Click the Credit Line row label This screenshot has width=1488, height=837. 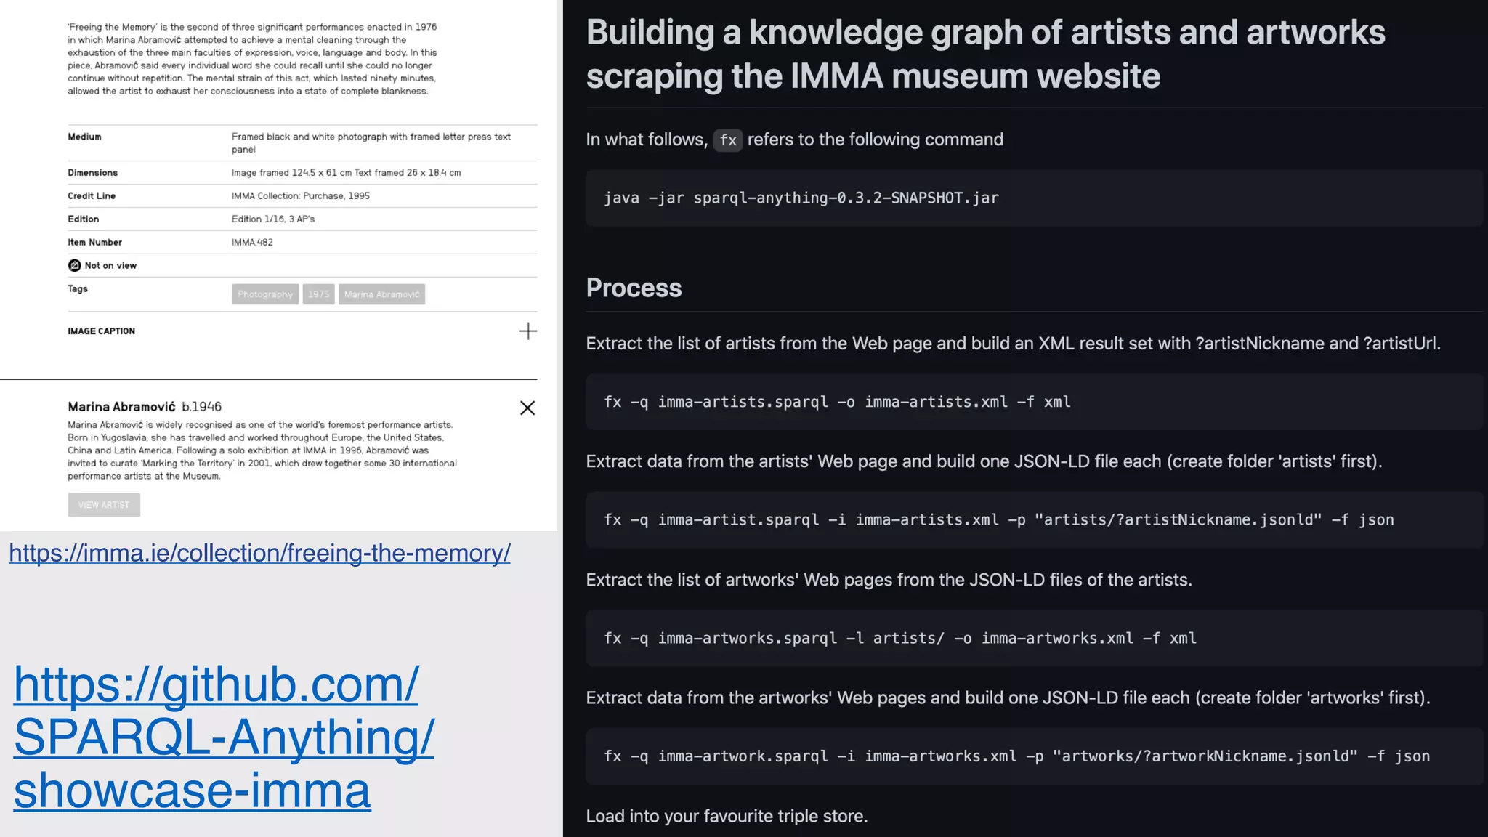(92, 196)
